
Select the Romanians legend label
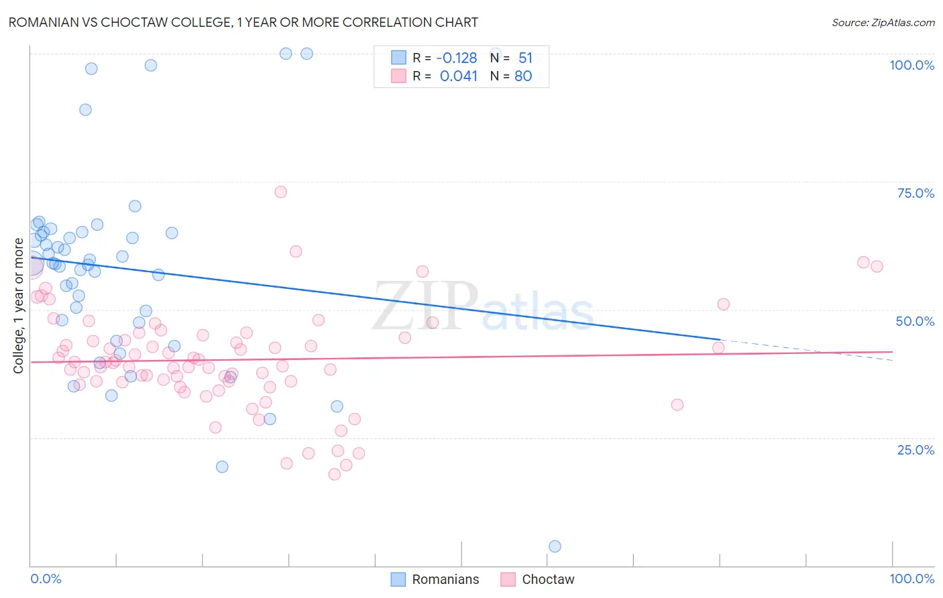445,579
